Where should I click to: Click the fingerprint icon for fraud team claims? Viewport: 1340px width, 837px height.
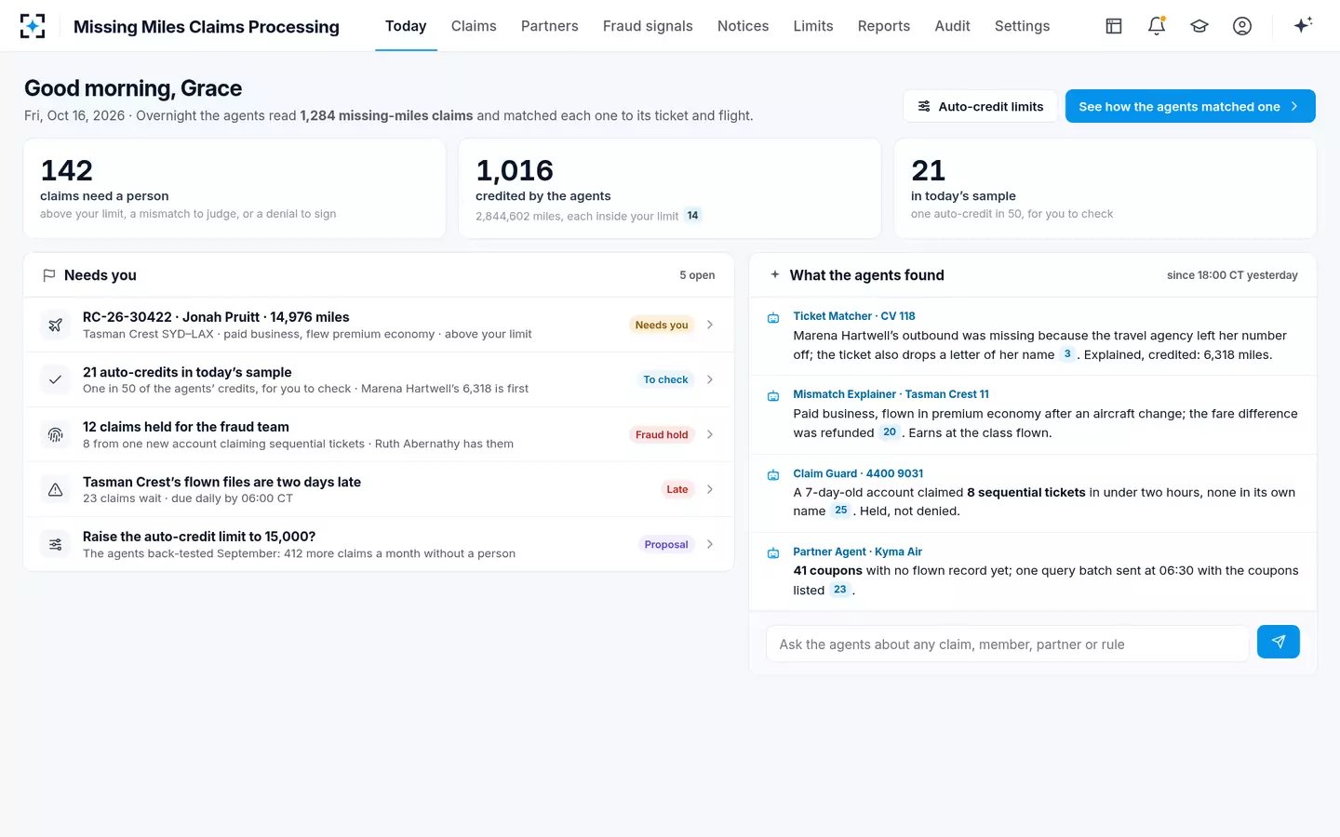pyautogui.click(x=56, y=434)
